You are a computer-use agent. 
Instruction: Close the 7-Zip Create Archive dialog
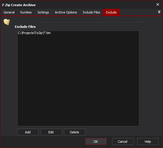point(157,4)
